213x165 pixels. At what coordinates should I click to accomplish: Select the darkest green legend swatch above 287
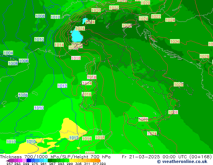50,160
